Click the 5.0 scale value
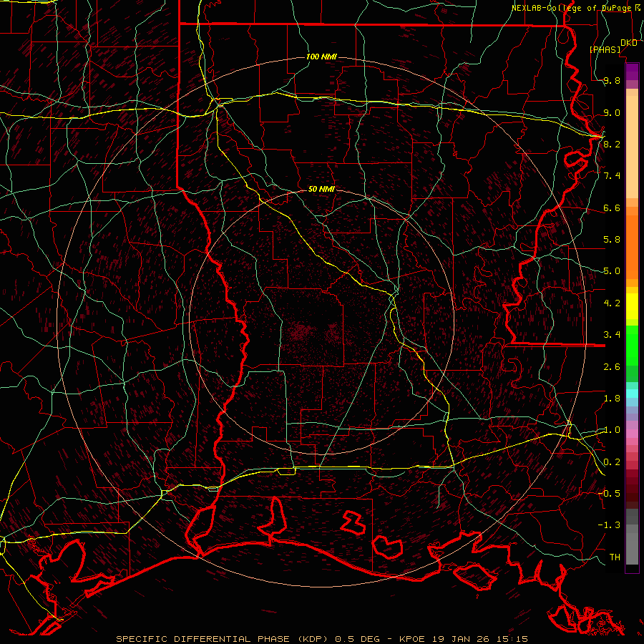The width and height of the screenshot is (644, 644). [612, 271]
